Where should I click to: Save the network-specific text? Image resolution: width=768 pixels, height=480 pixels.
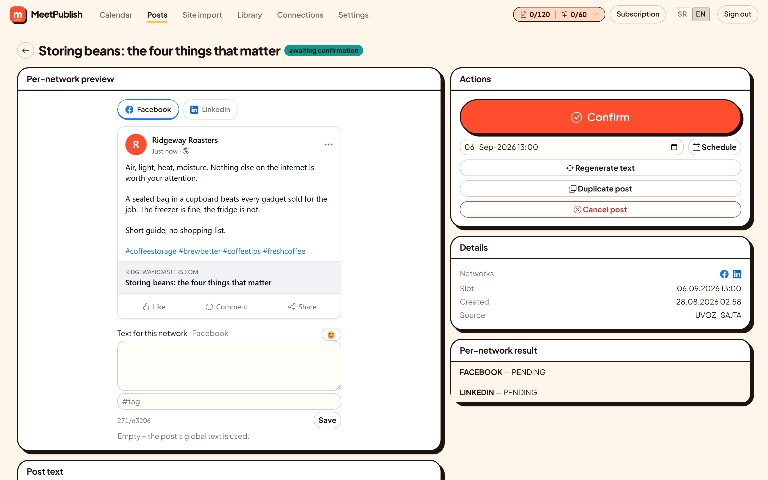pyautogui.click(x=327, y=420)
